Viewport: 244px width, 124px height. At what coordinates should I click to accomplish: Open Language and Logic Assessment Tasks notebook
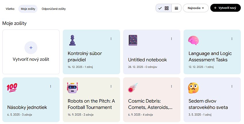pos(210,56)
